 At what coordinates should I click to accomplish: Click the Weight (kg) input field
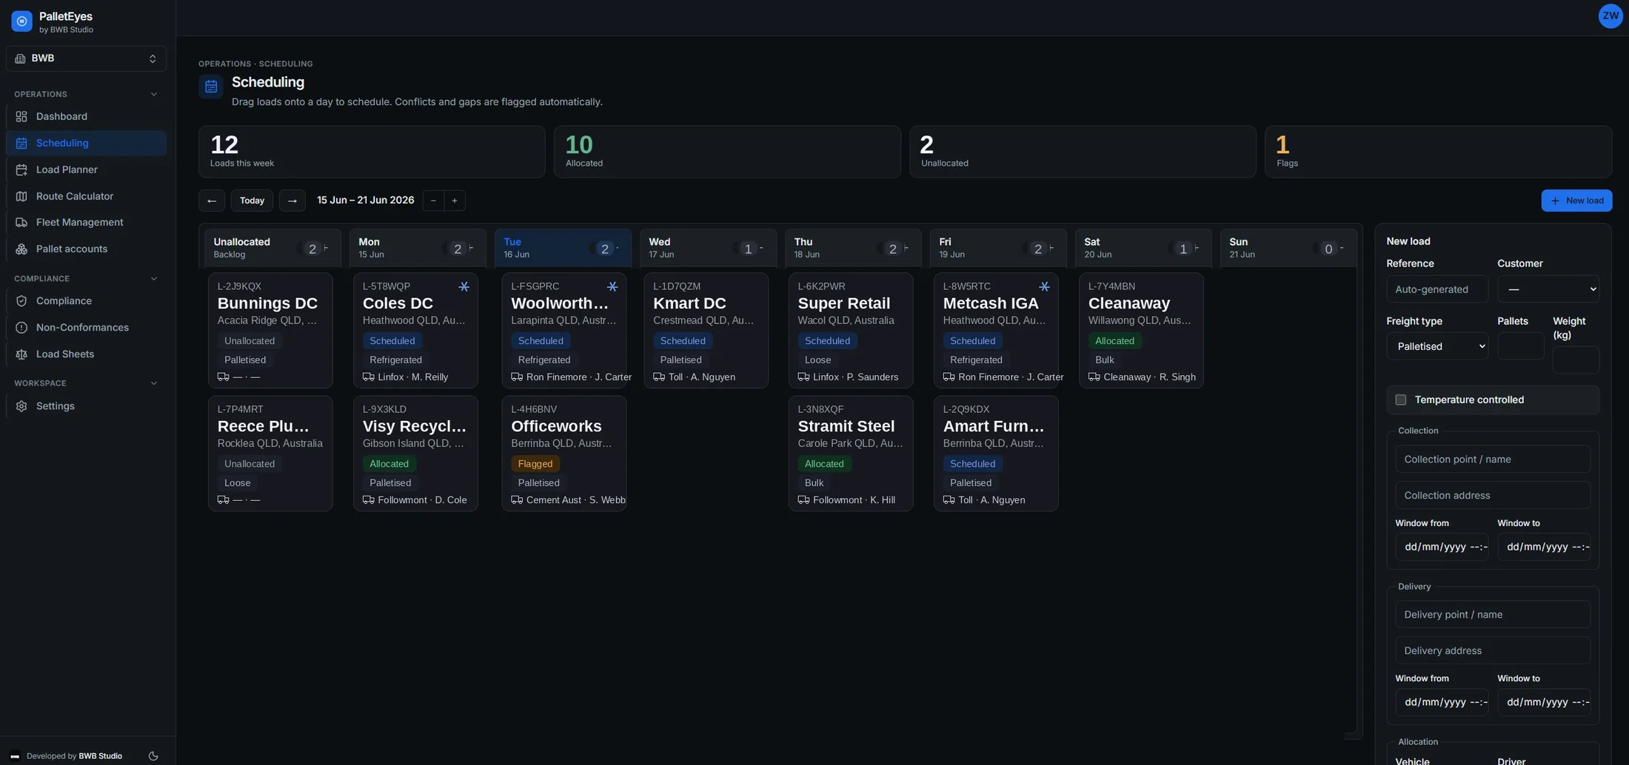[1576, 360]
